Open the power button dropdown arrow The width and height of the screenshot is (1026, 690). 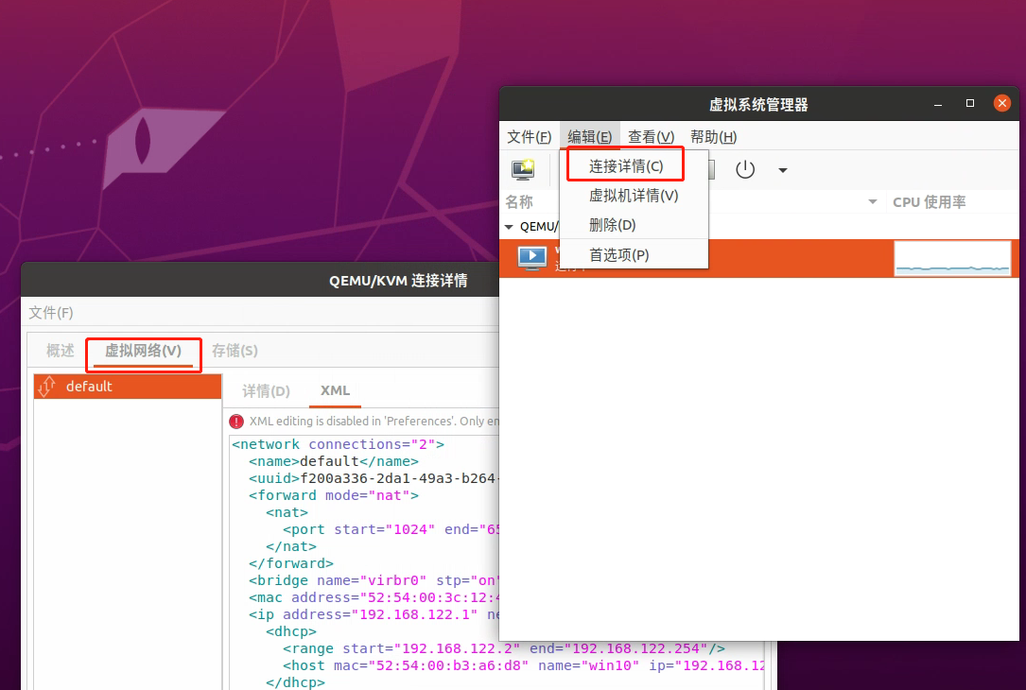(x=781, y=169)
